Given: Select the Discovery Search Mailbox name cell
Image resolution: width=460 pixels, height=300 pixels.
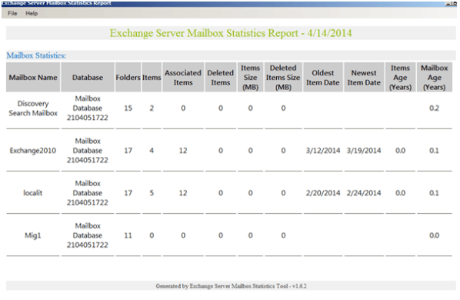Looking at the screenshot, I should coord(33,108).
